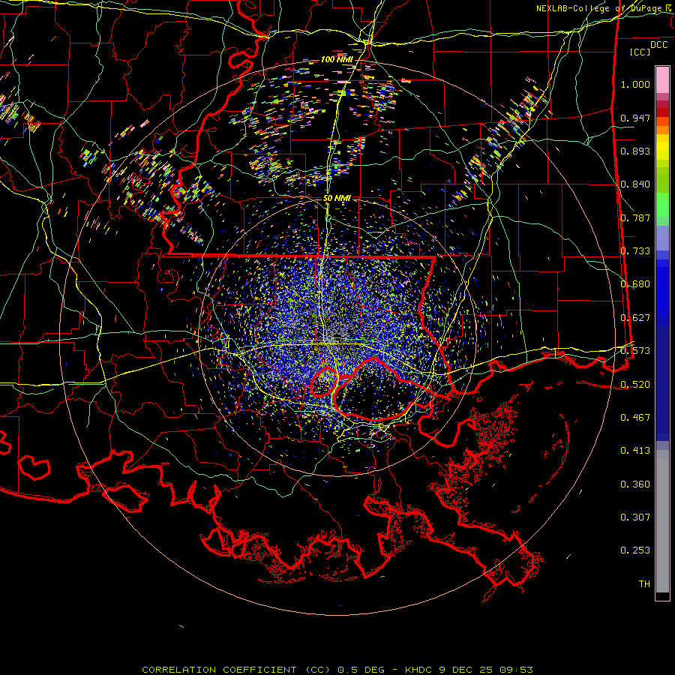Select the 0.840 legend value
The height and width of the screenshot is (675, 675).
(x=635, y=184)
